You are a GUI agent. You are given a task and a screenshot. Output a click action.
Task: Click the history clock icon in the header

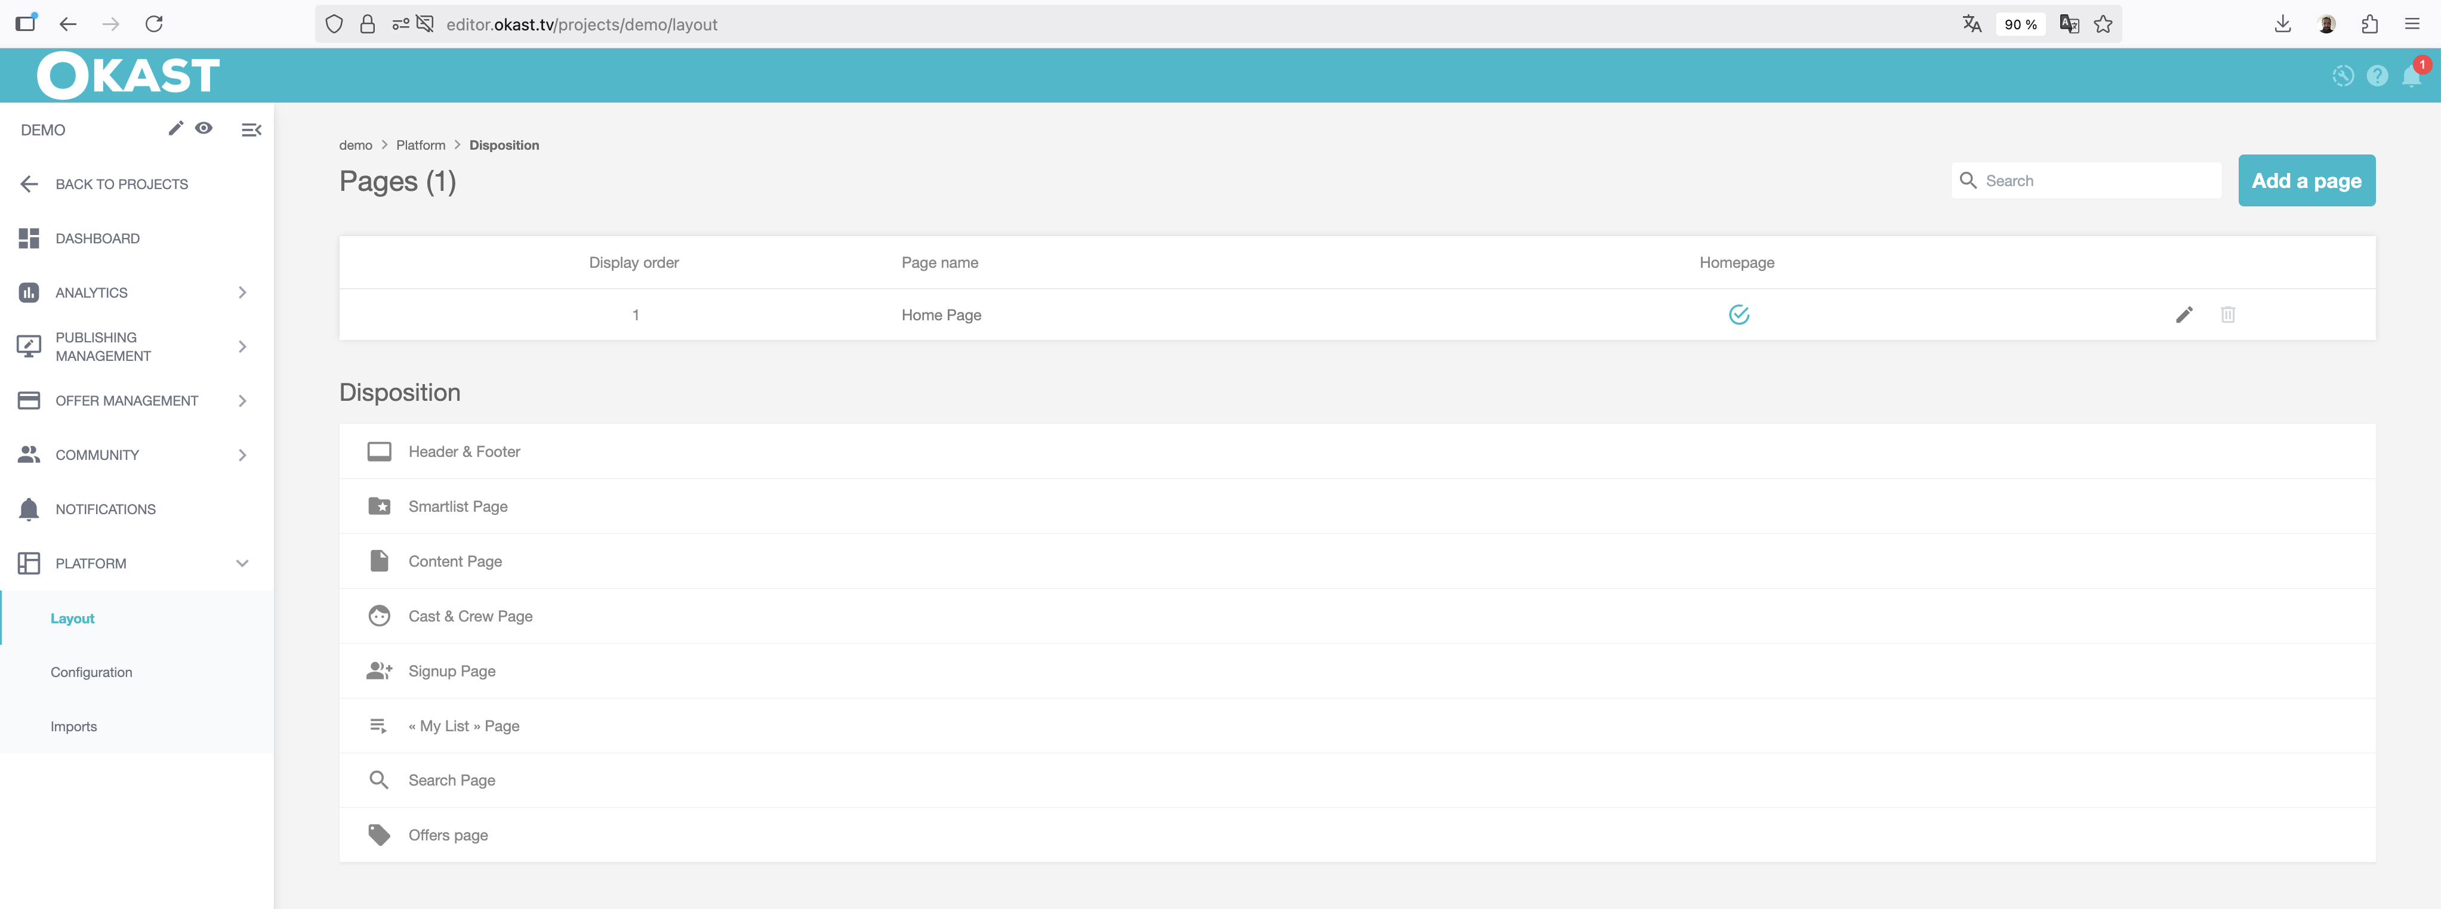(x=2343, y=76)
